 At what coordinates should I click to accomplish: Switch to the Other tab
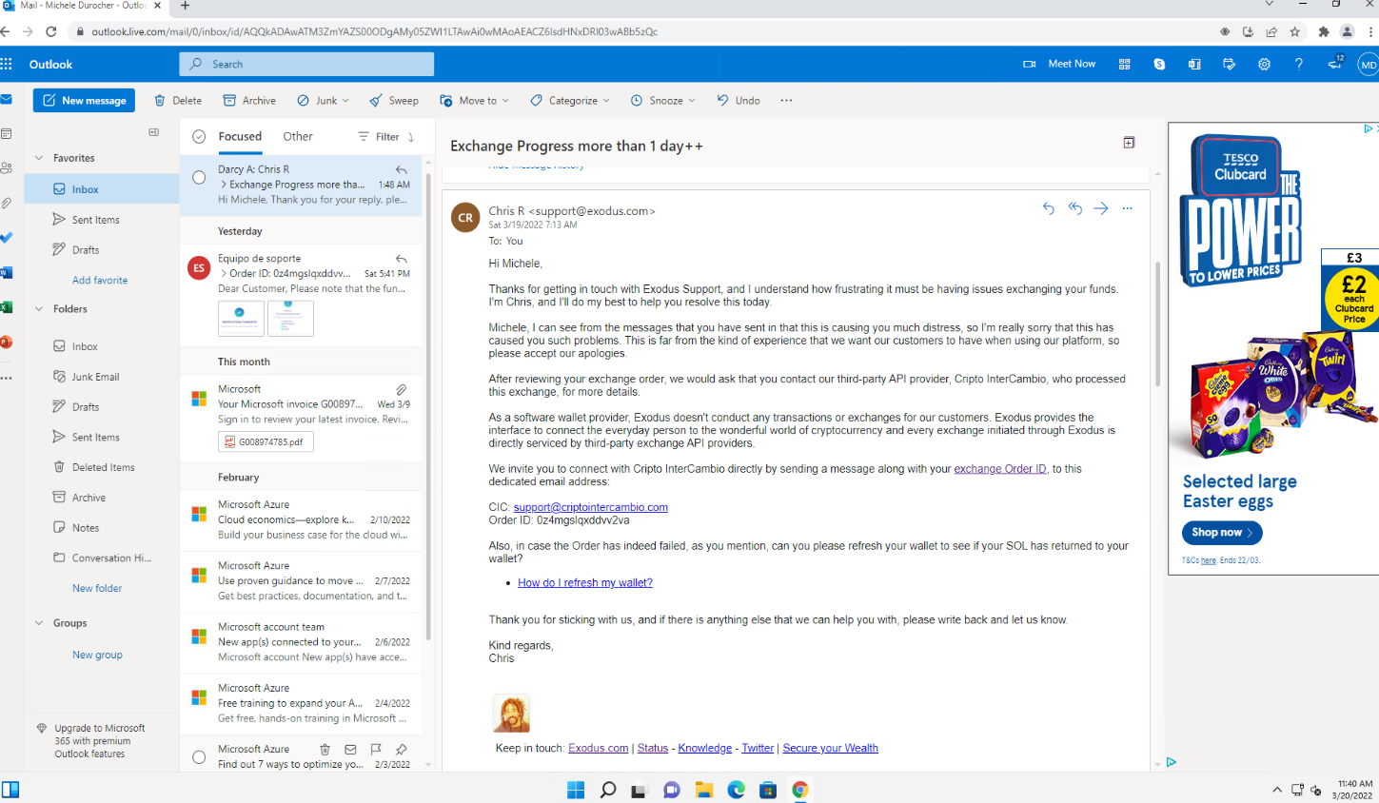tap(298, 137)
